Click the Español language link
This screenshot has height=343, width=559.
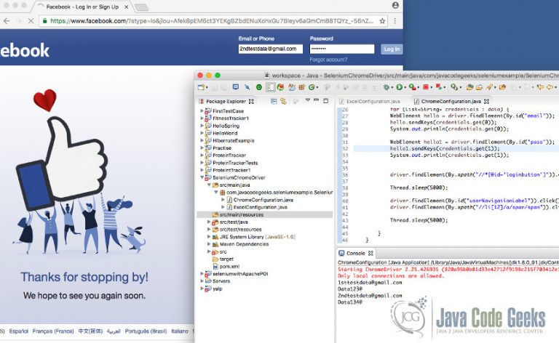coord(18,331)
